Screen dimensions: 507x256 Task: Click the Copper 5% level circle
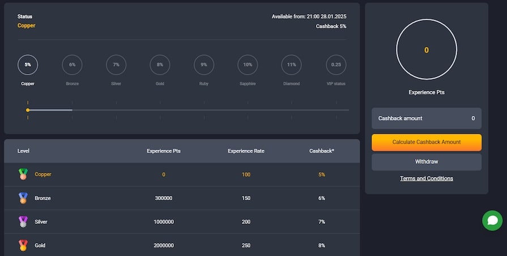pyautogui.click(x=28, y=65)
